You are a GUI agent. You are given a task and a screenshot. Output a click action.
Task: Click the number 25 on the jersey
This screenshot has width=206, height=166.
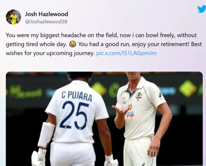point(74,115)
